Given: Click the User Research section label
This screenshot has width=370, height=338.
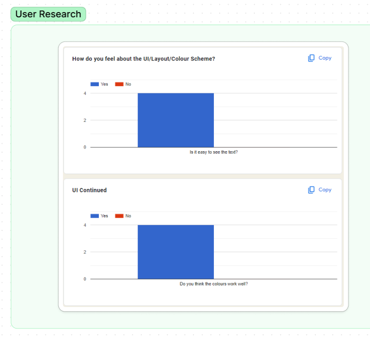Looking at the screenshot, I should (x=48, y=14).
